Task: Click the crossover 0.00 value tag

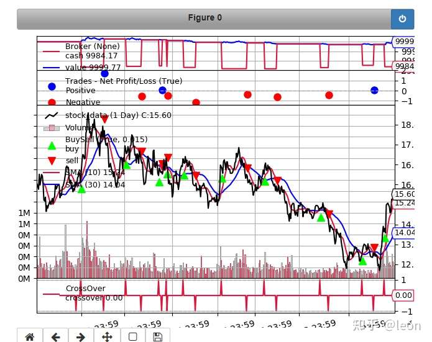Action: (403, 295)
